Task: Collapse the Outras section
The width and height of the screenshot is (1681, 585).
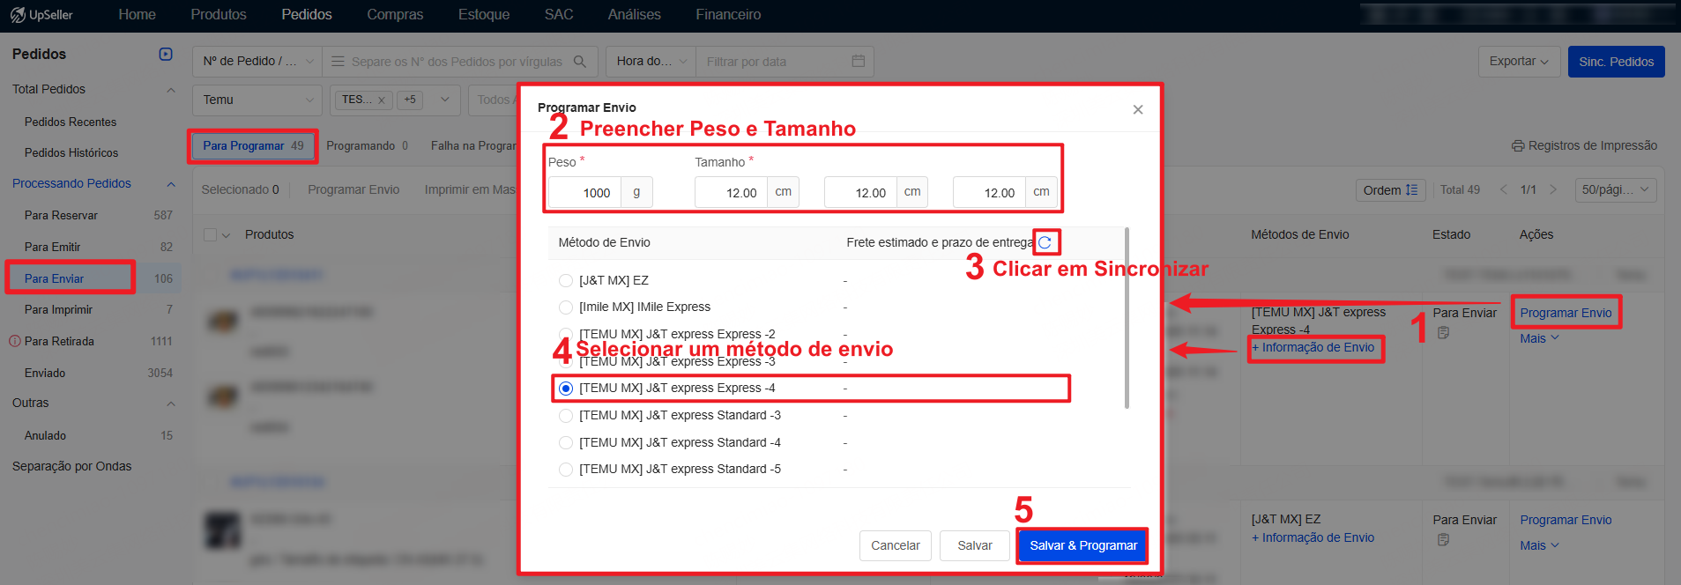Action: pyautogui.click(x=171, y=404)
